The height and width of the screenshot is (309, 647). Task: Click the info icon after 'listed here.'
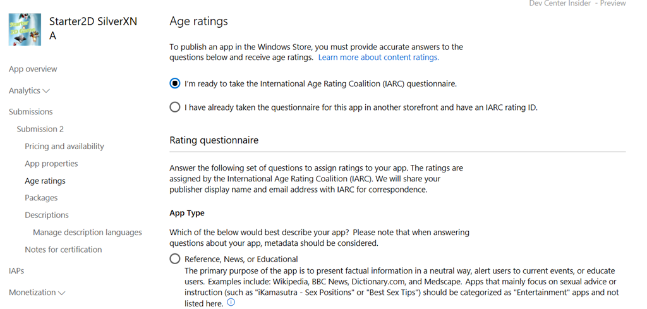coord(231,303)
